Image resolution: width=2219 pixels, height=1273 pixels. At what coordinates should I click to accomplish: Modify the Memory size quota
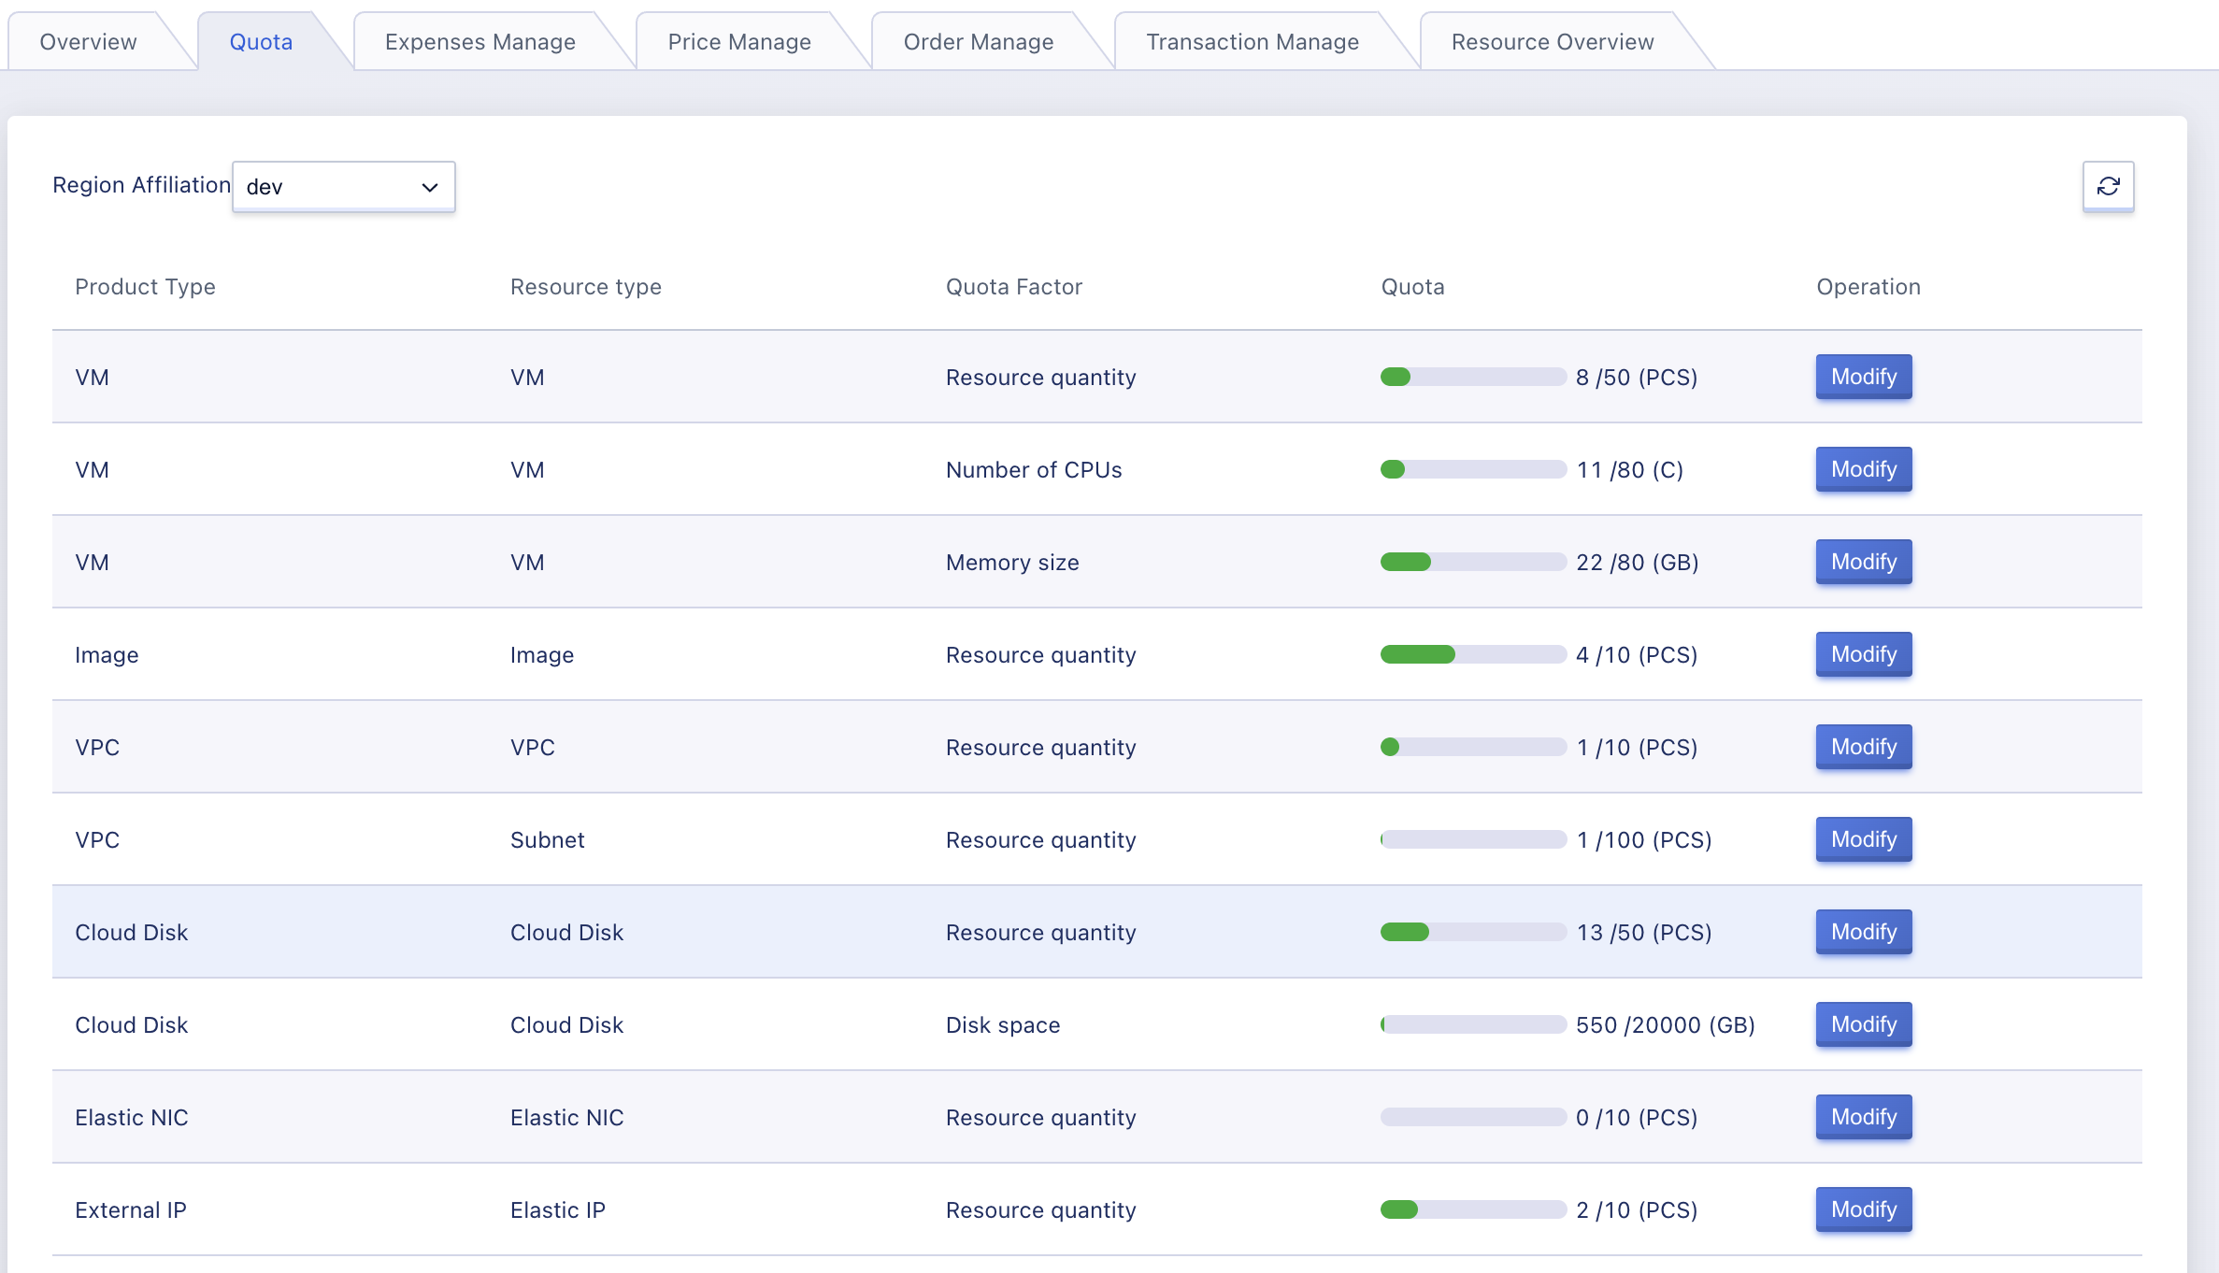(x=1864, y=562)
